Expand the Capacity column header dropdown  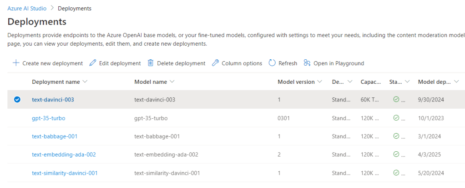[x=380, y=82]
